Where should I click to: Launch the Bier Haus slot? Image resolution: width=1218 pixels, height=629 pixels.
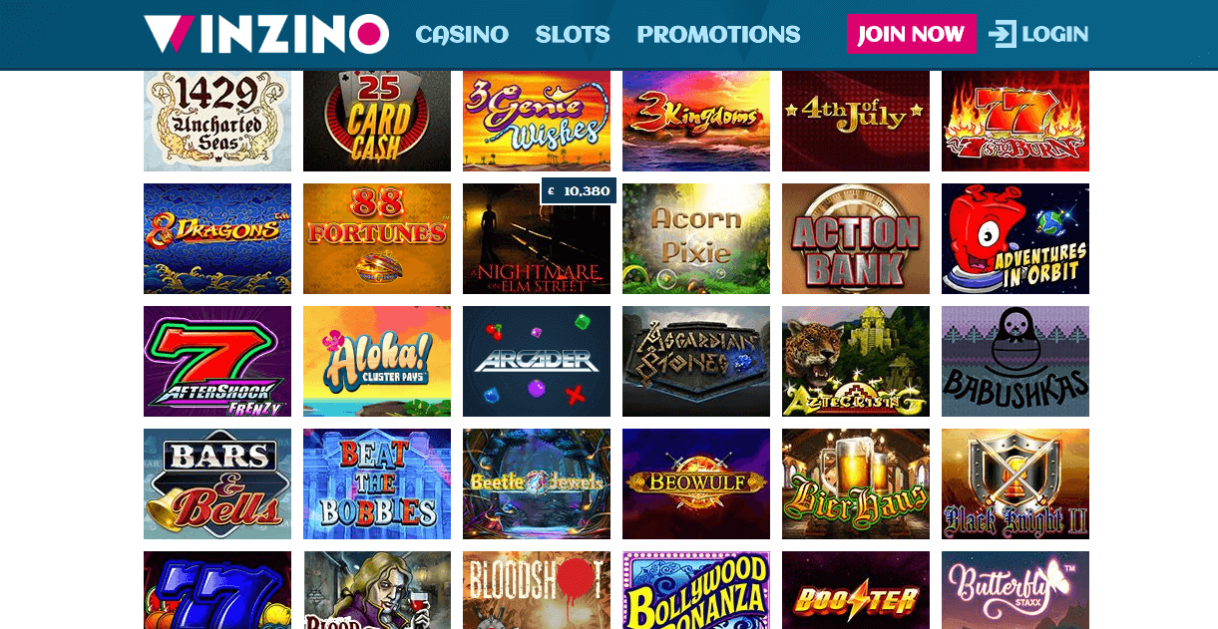coord(856,484)
